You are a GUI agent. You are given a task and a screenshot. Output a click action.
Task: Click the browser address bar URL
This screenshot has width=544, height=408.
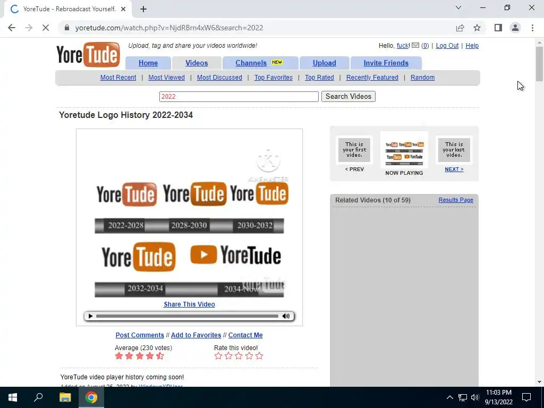click(169, 28)
